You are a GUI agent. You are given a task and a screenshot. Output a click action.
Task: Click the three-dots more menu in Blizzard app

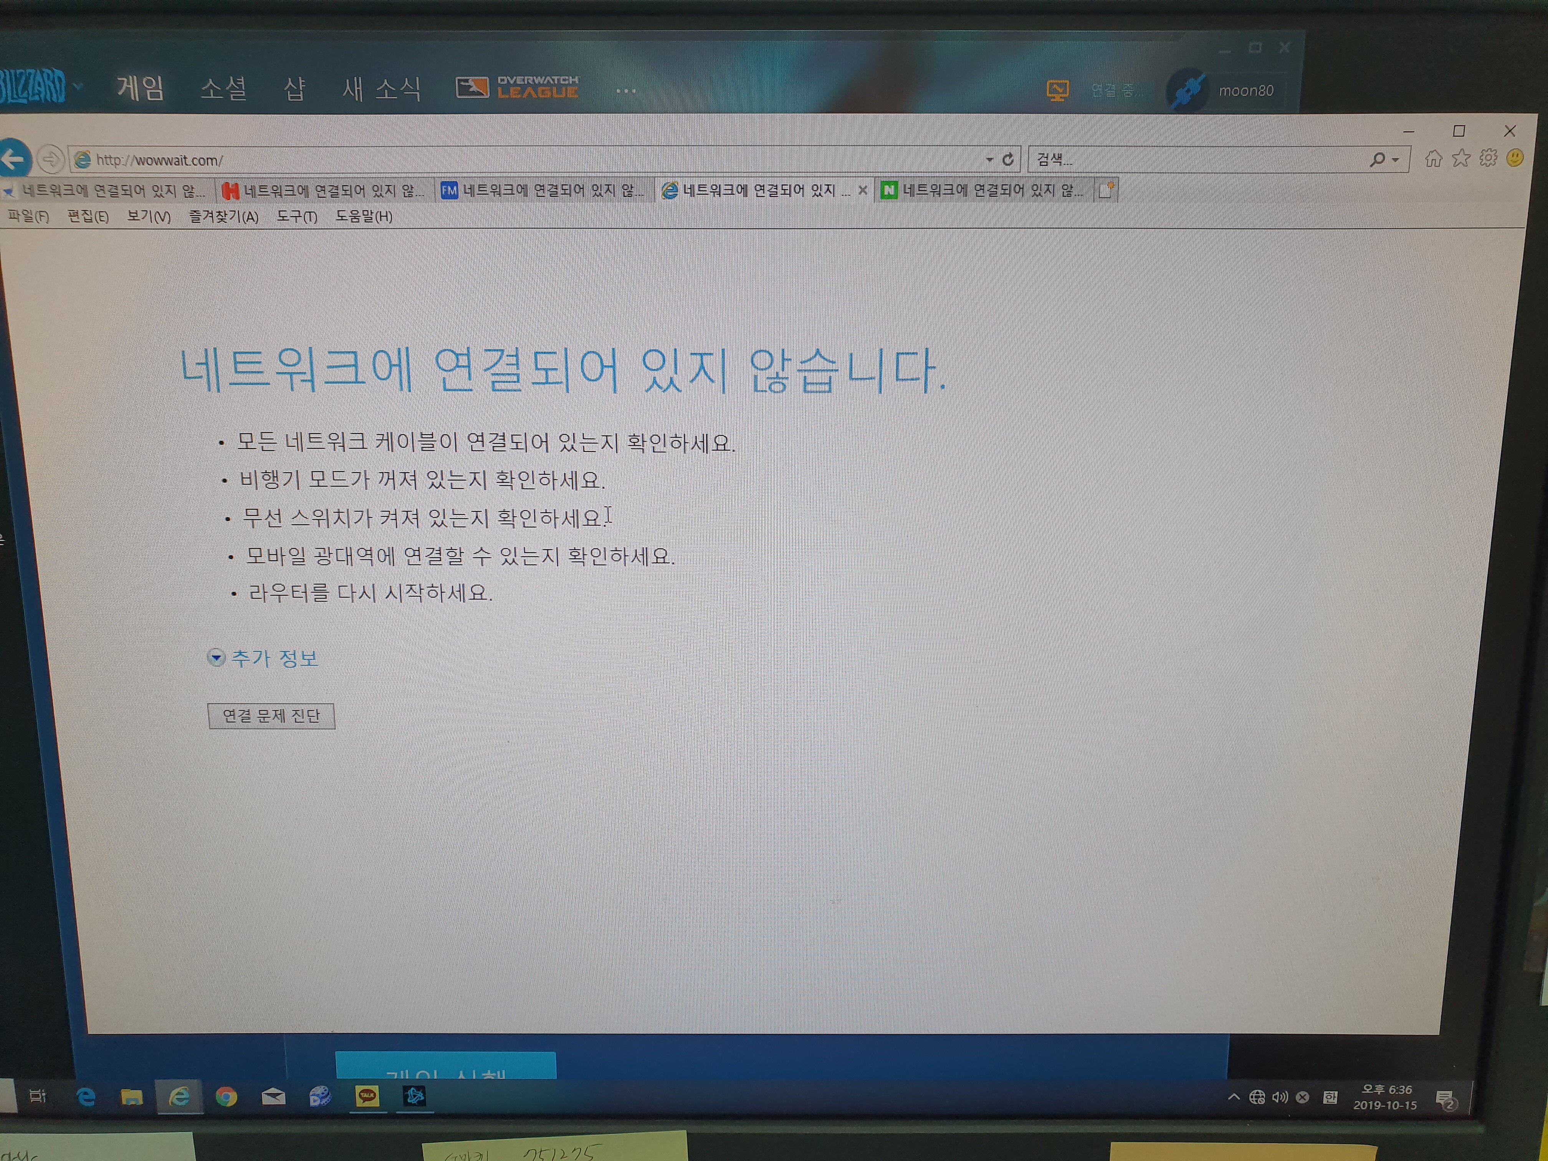click(x=626, y=90)
